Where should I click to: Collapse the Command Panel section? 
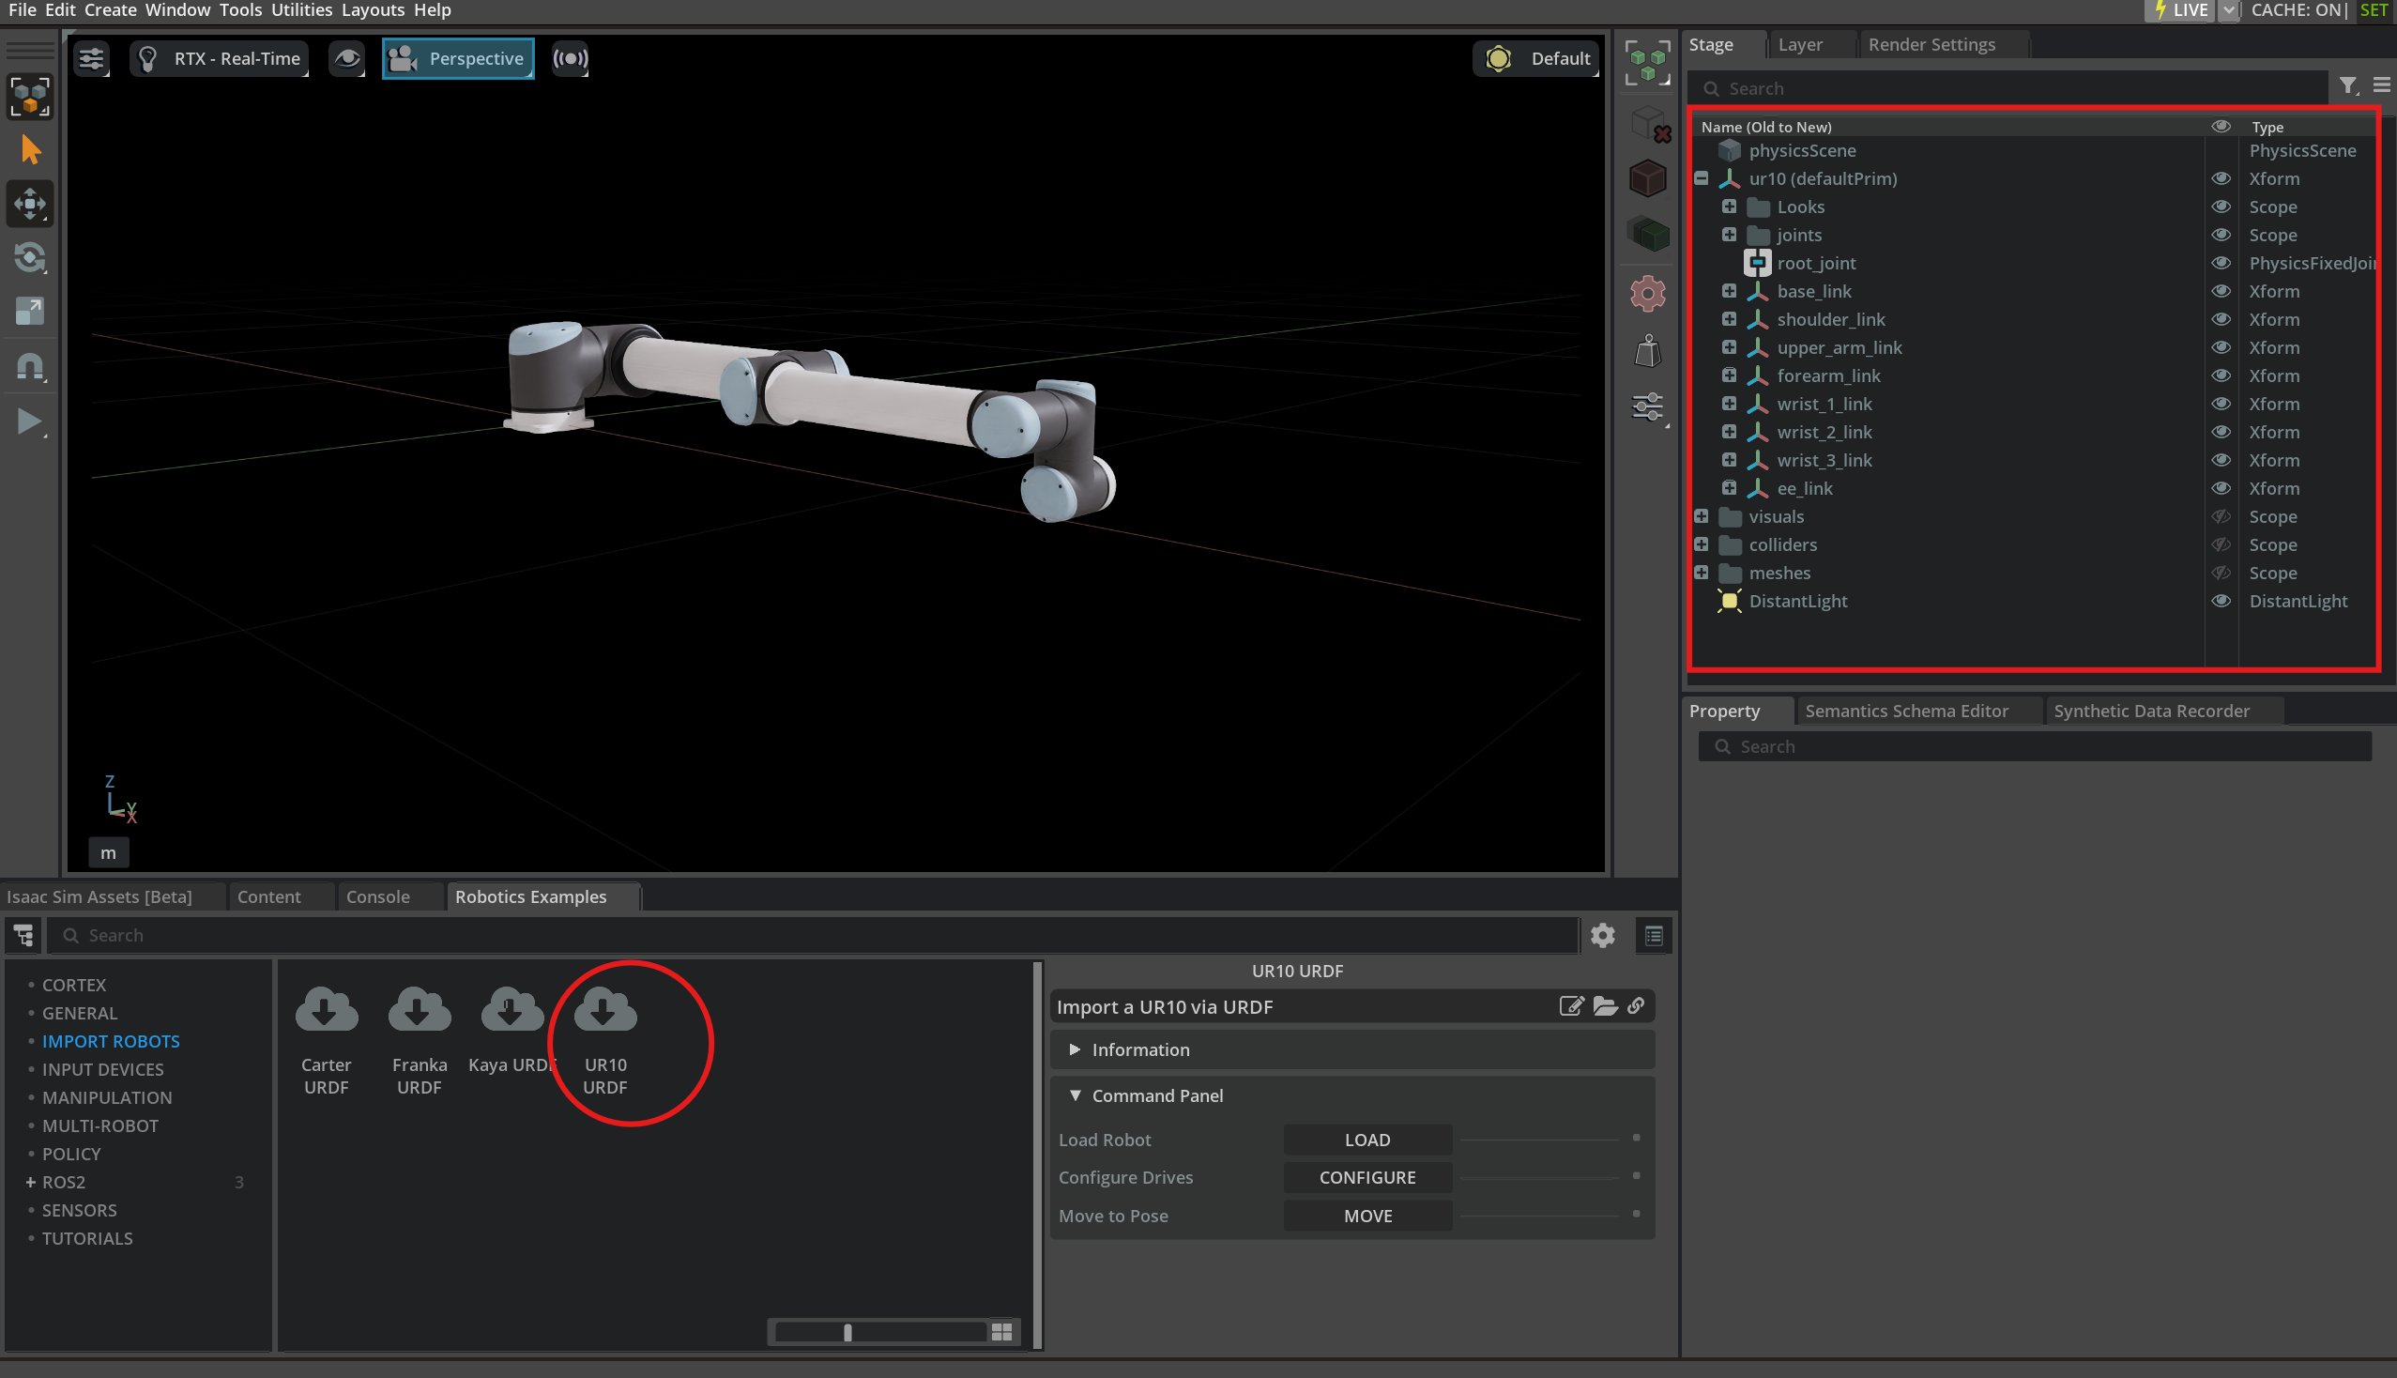(1075, 1095)
